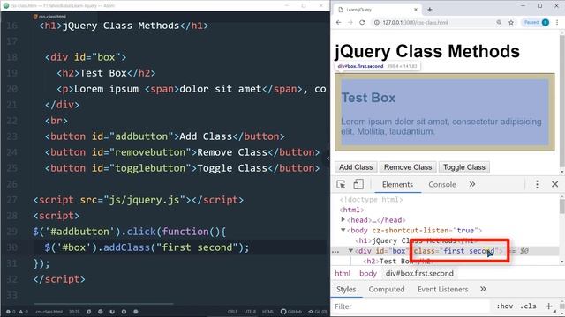
Task: Switch to the Elements tab
Action: (x=397, y=184)
